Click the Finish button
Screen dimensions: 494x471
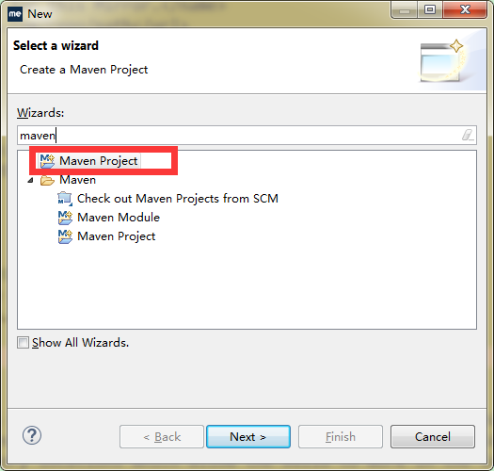coord(341,436)
